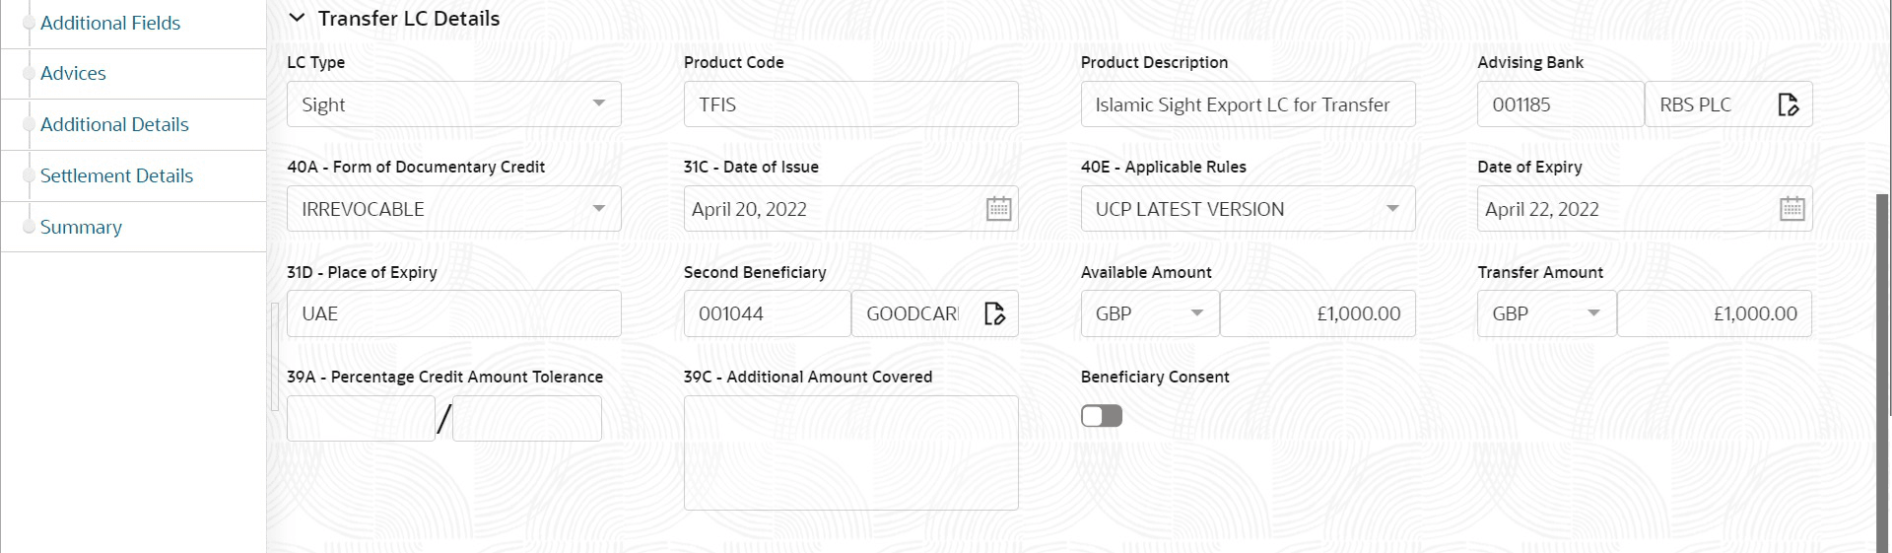
Task: Click the Available Amount value field
Action: point(1318,313)
